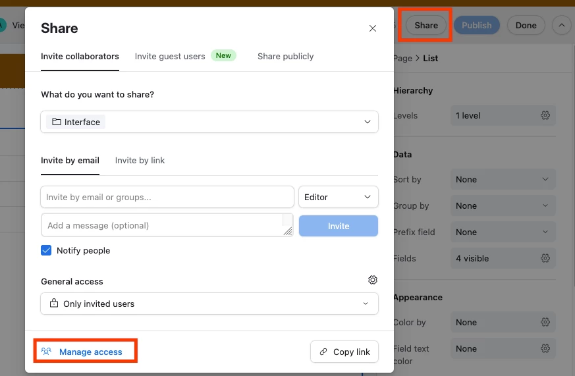
Task: Collapse the top bar with up chevron button
Action: point(561,25)
